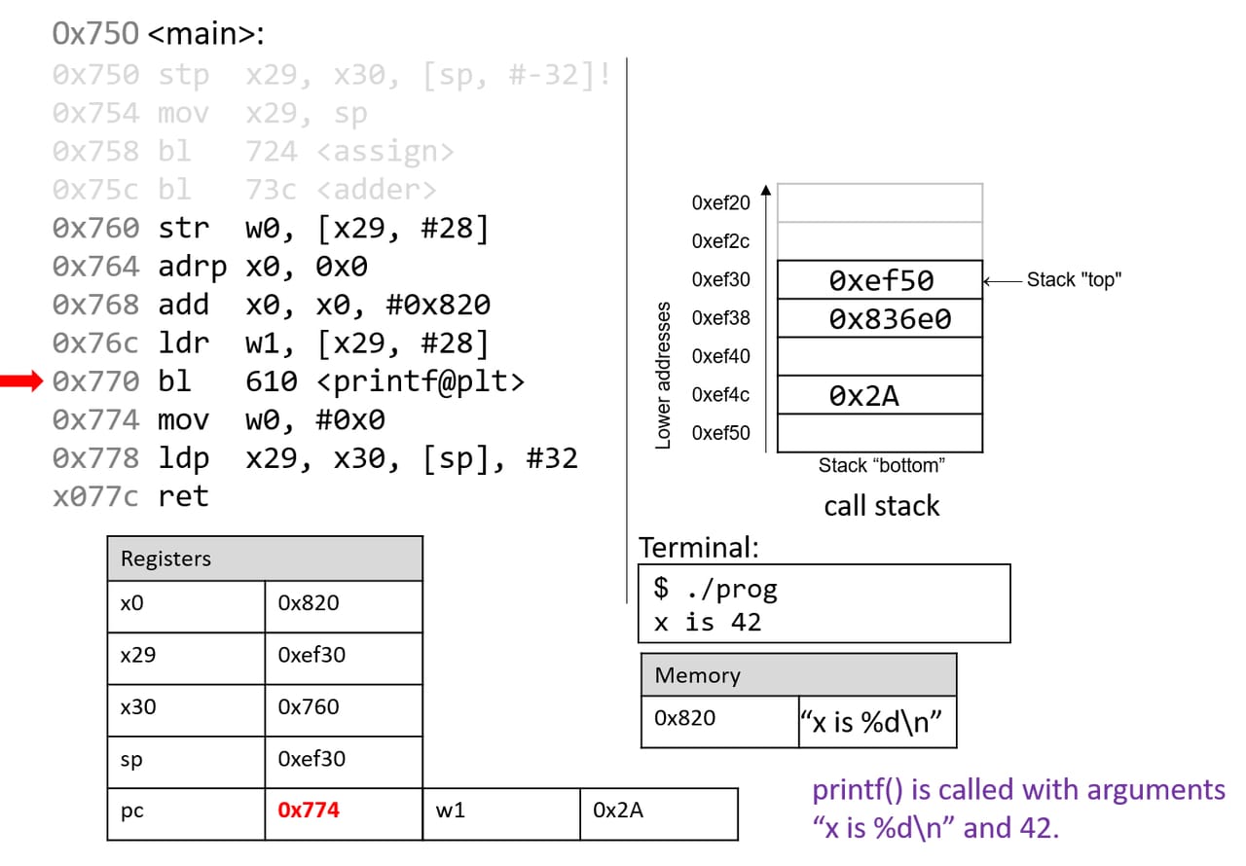Select the ret instruction at the bottom

point(183,496)
